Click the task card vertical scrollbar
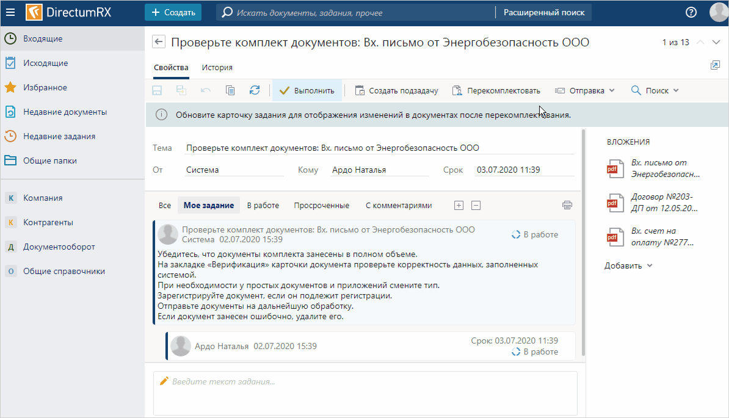The height and width of the screenshot is (418, 729). (583, 242)
